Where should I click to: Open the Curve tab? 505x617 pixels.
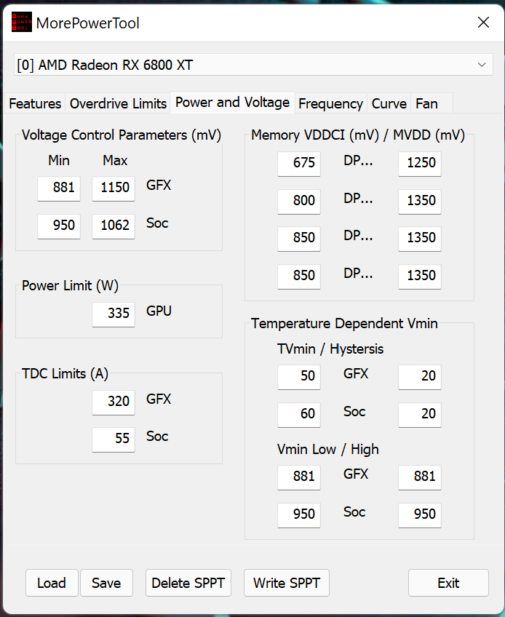(389, 103)
